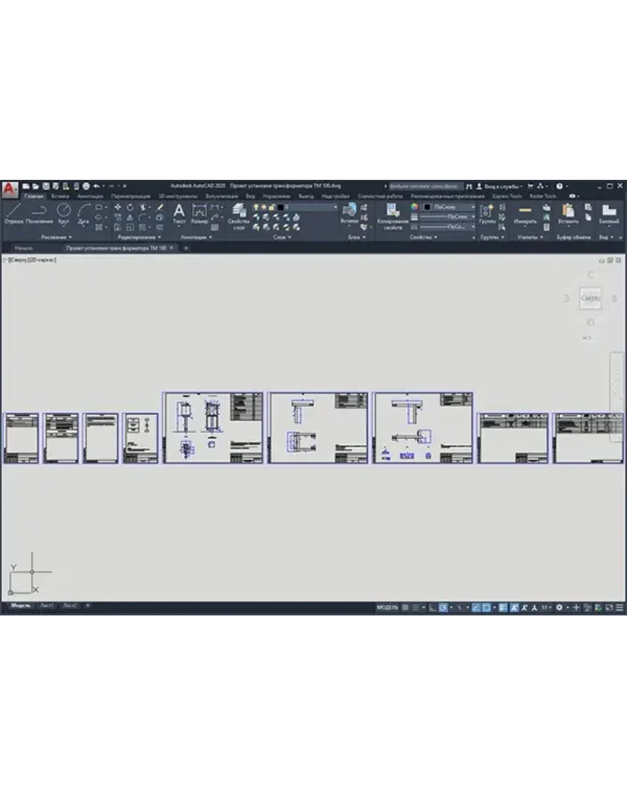The height and width of the screenshot is (796, 627).
Task: Open Свойства слоя (Layer Properties) manager
Action: coord(238,212)
